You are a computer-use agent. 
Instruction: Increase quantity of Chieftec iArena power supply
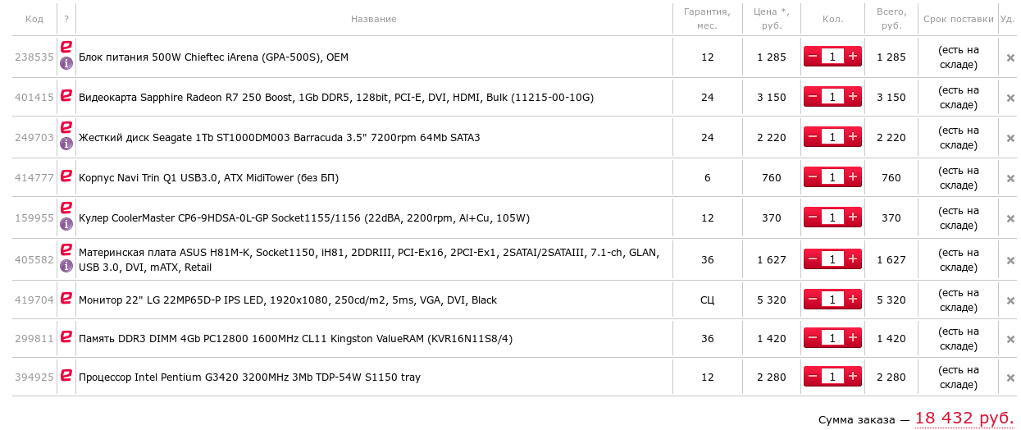pyautogui.click(x=853, y=57)
